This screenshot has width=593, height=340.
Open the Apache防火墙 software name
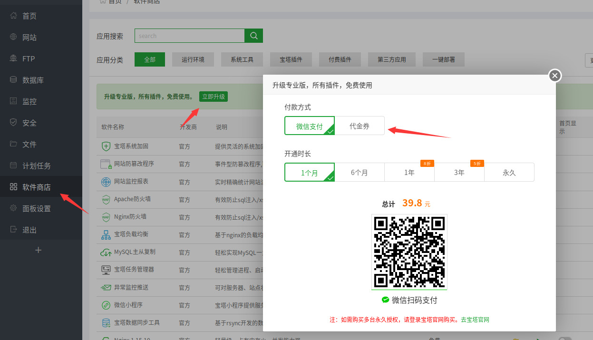(x=132, y=199)
